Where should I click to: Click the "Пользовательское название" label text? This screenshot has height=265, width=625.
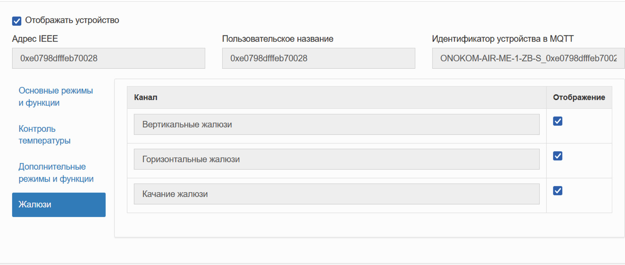coord(277,39)
